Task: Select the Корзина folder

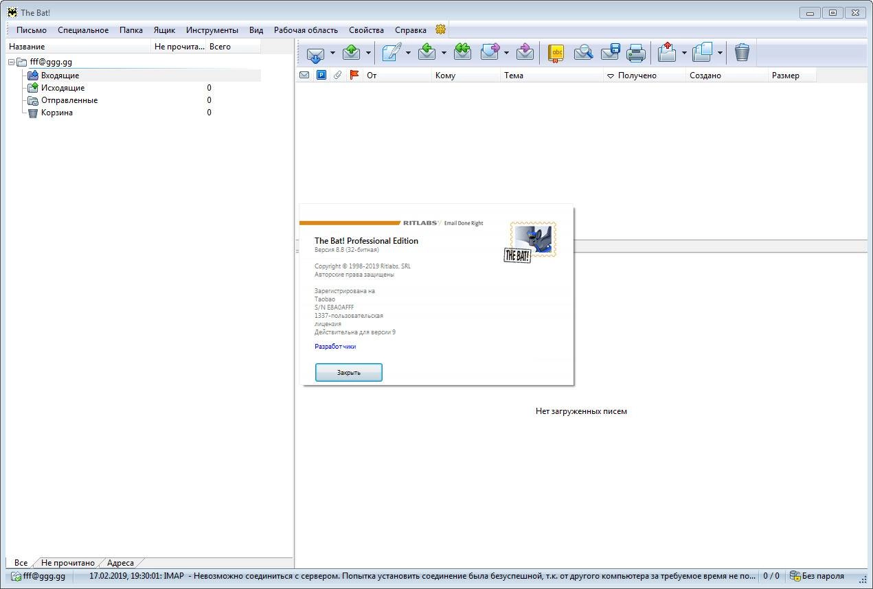Action: pos(56,113)
